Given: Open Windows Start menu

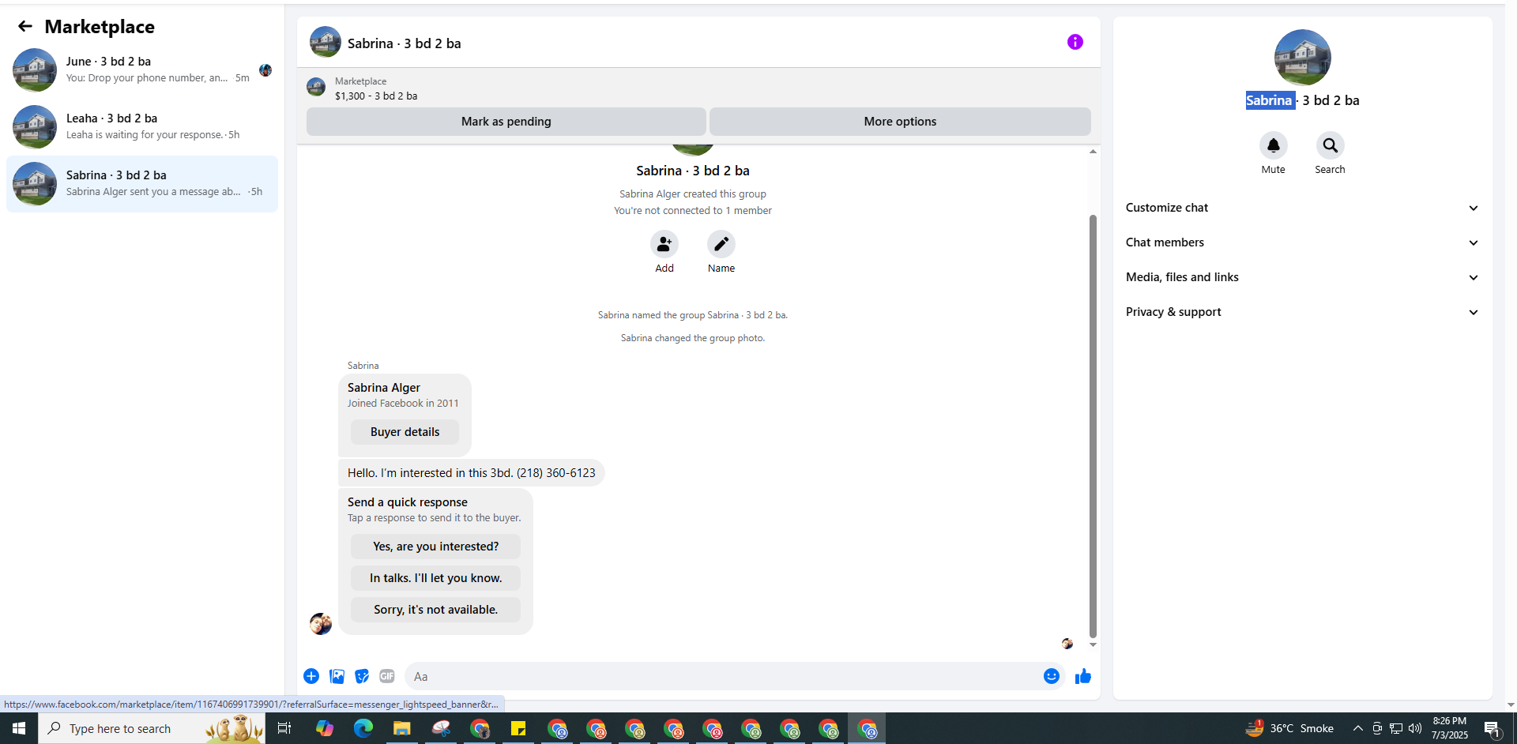Looking at the screenshot, I should coord(19,728).
